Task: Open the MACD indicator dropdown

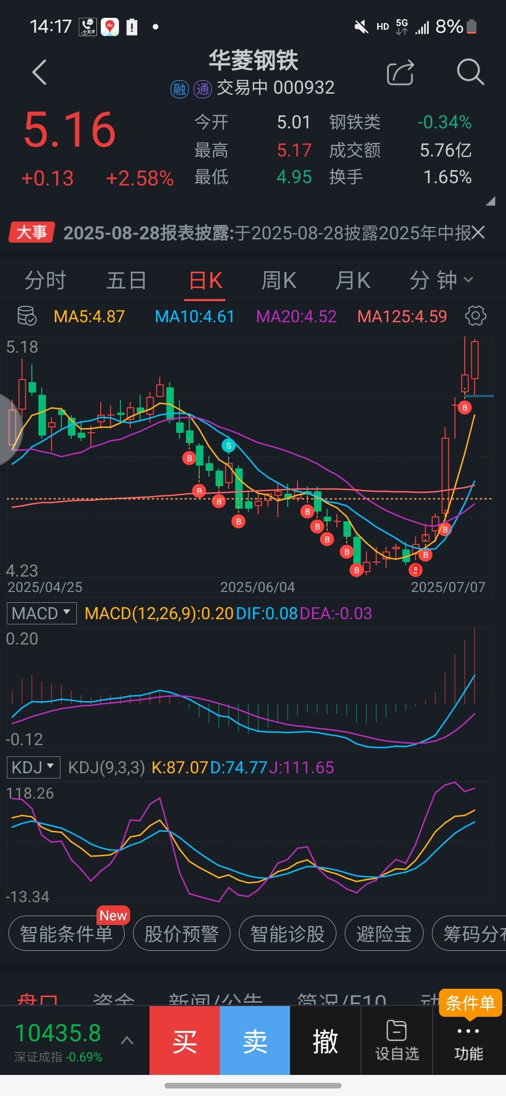Action: (42, 613)
